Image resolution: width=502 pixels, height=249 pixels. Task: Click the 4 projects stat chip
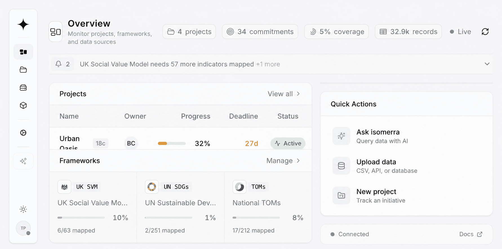pos(189,32)
